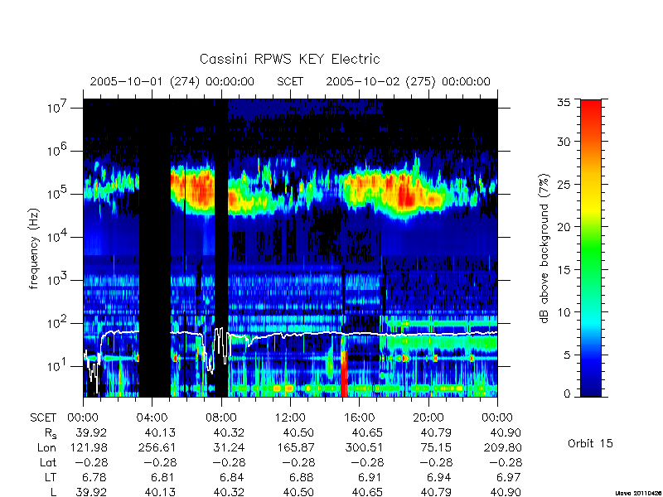
Task: Click the 08:00 time tick label
Action: [221, 418]
